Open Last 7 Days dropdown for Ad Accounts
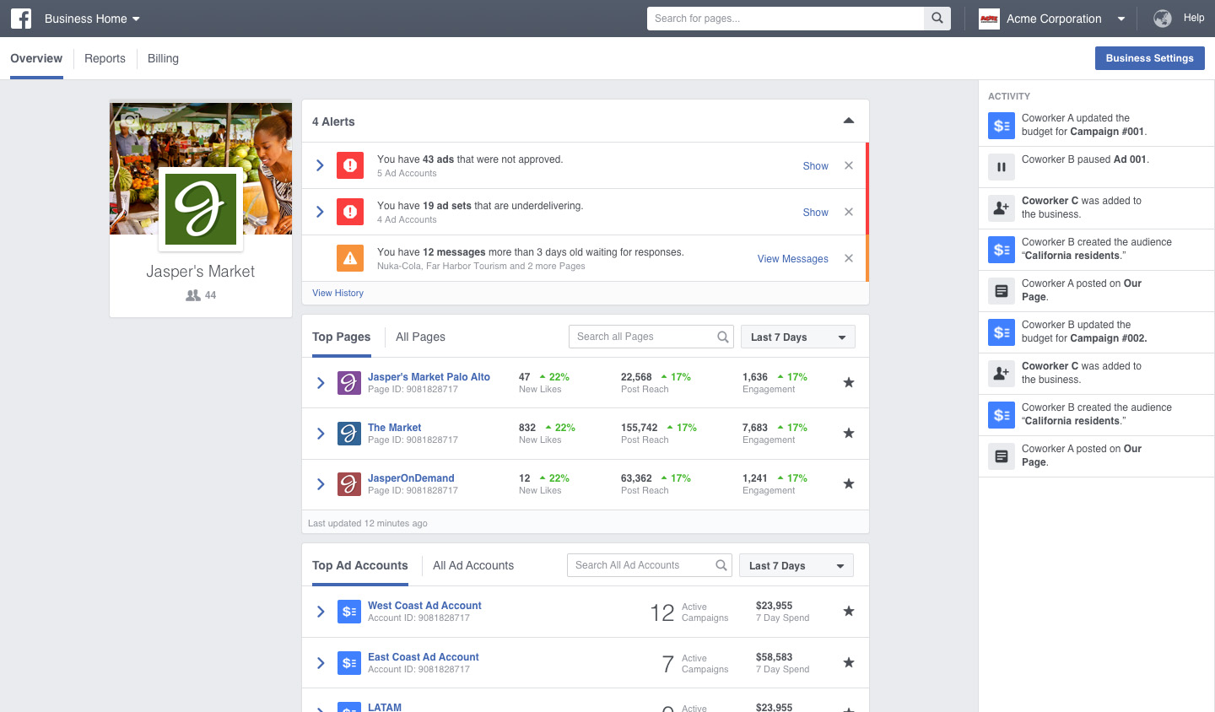Image resolution: width=1215 pixels, height=712 pixels. 796,565
